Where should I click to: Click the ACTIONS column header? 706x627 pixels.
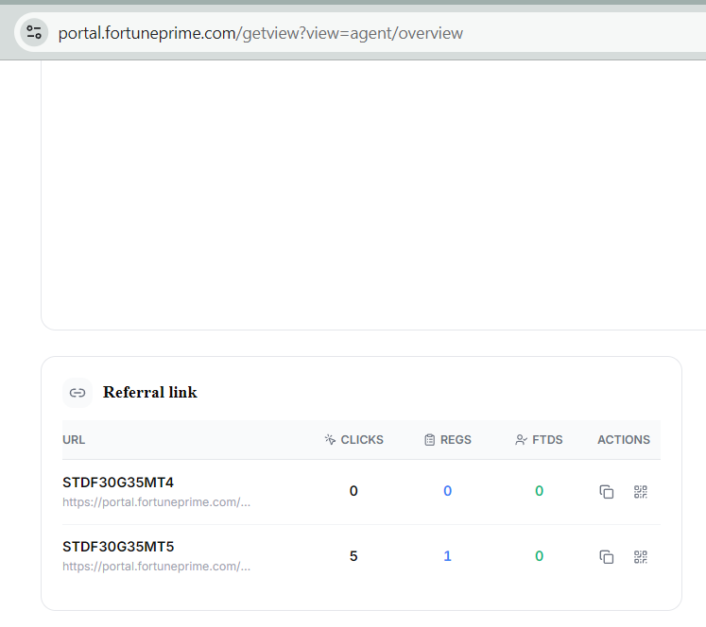pos(624,439)
